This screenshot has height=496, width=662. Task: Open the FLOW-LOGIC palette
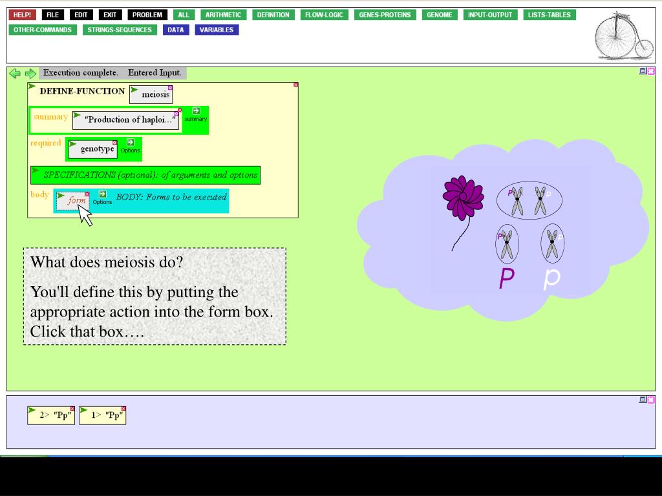click(x=324, y=15)
